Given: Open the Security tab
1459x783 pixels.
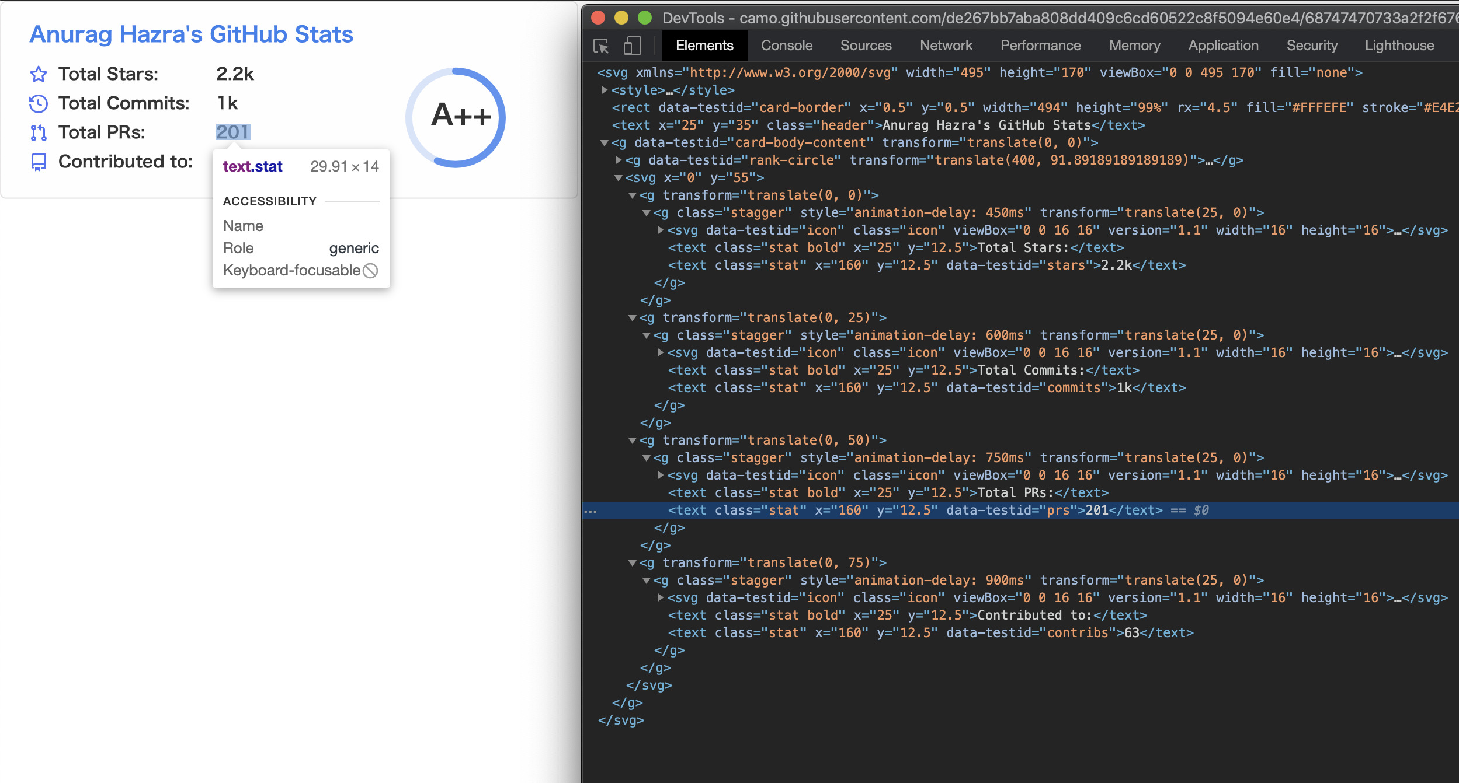Looking at the screenshot, I should 1312,46.
